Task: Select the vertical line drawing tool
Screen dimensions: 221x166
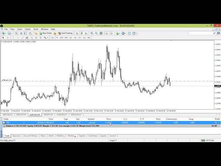Action: [13, 38]
